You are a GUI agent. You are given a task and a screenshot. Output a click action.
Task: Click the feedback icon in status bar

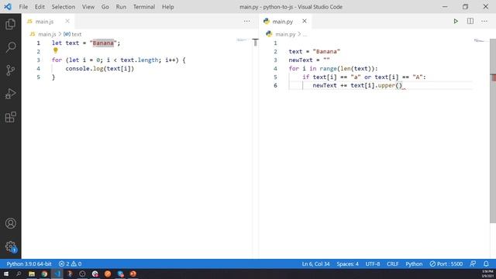coord(473,263)
